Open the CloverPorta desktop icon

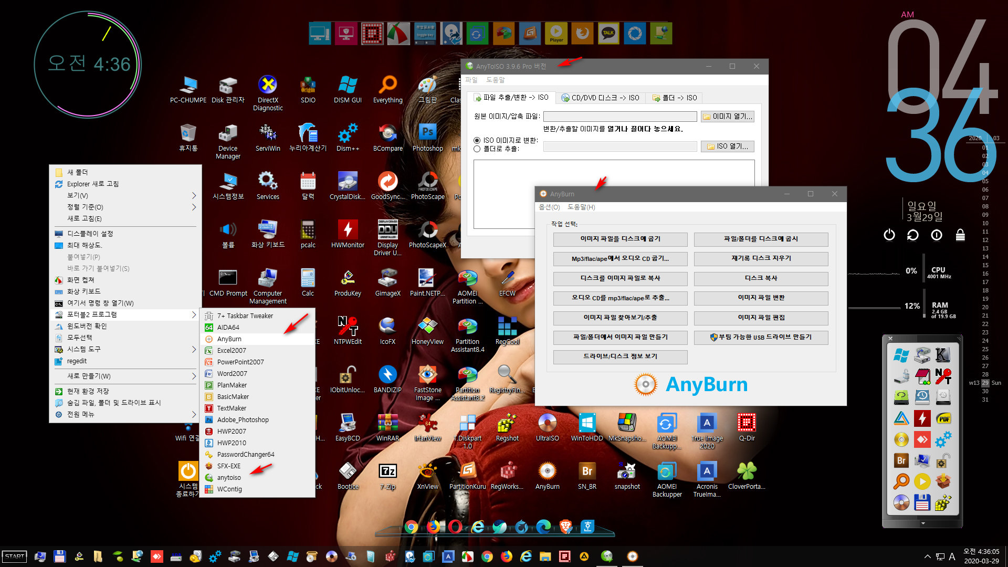(x=747, y=476)
